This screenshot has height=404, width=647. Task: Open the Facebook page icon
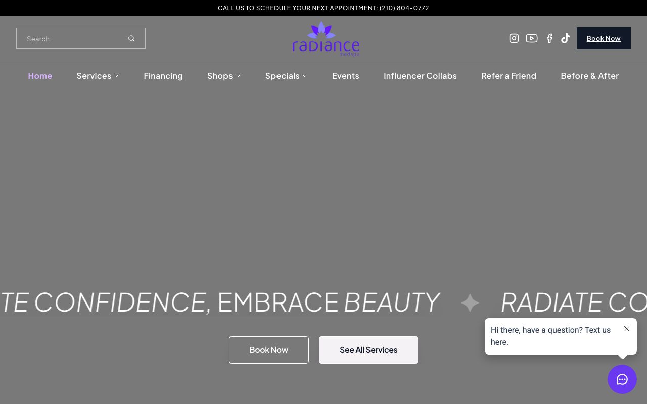(549, 38)
